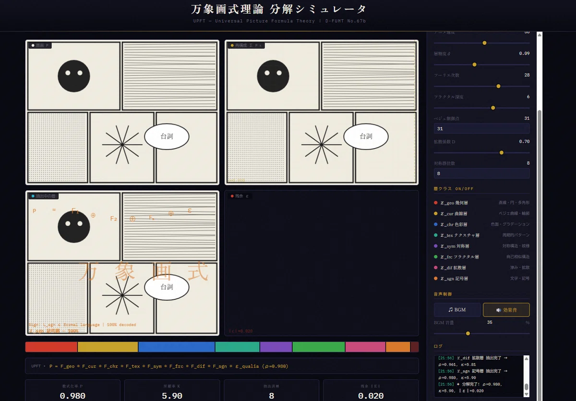Click the 原画 P original canvas

(x=122, y=112)
